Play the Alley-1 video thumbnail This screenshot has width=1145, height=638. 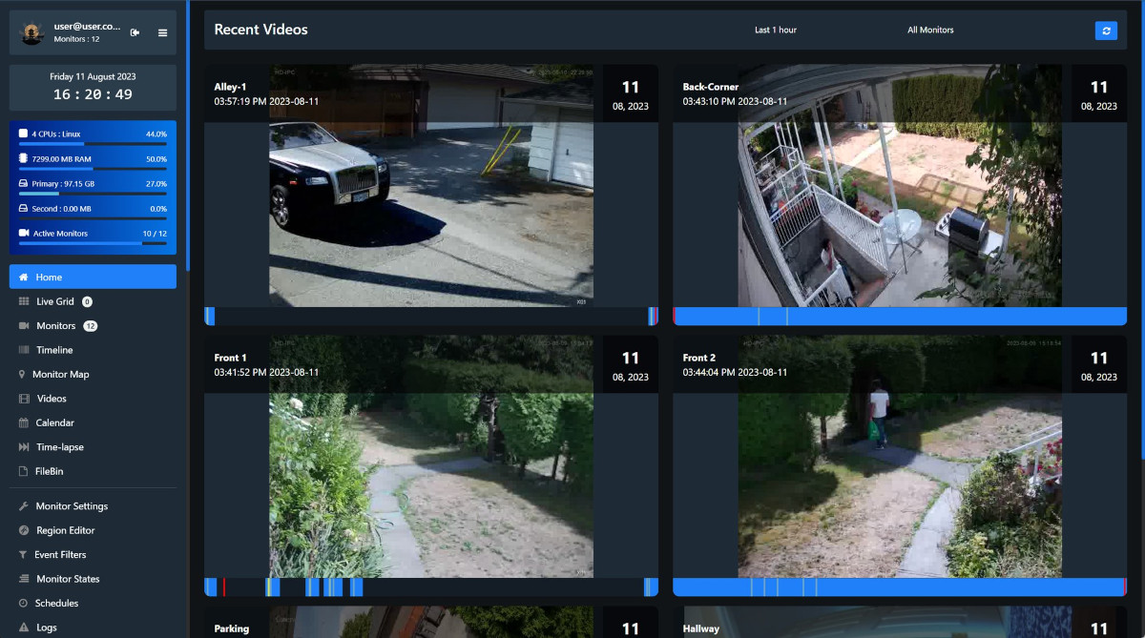click(x=431, y=186)
